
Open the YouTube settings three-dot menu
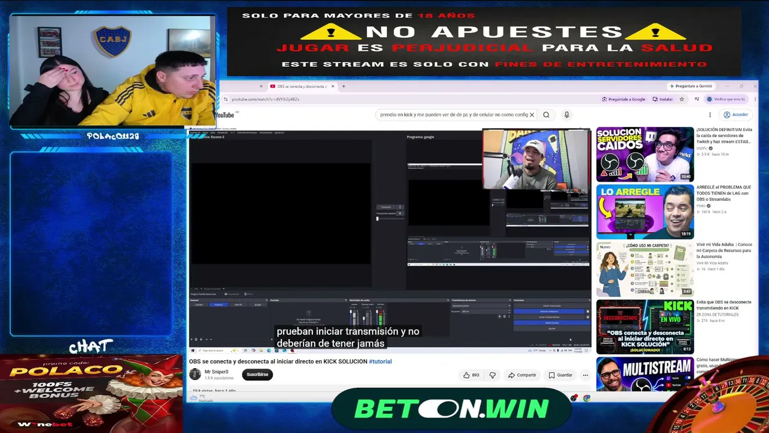point(710,115)
